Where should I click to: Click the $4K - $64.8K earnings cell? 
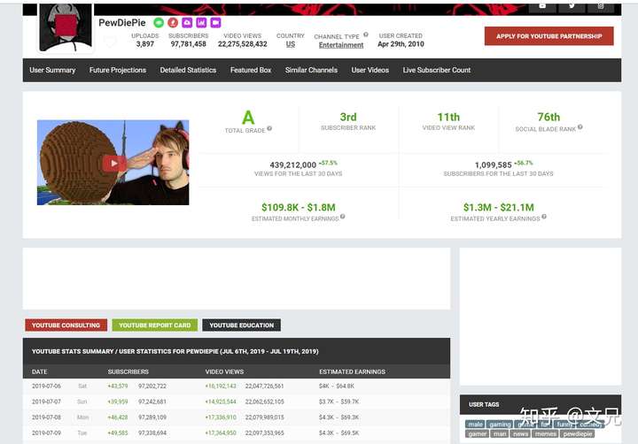coord(337,387)
